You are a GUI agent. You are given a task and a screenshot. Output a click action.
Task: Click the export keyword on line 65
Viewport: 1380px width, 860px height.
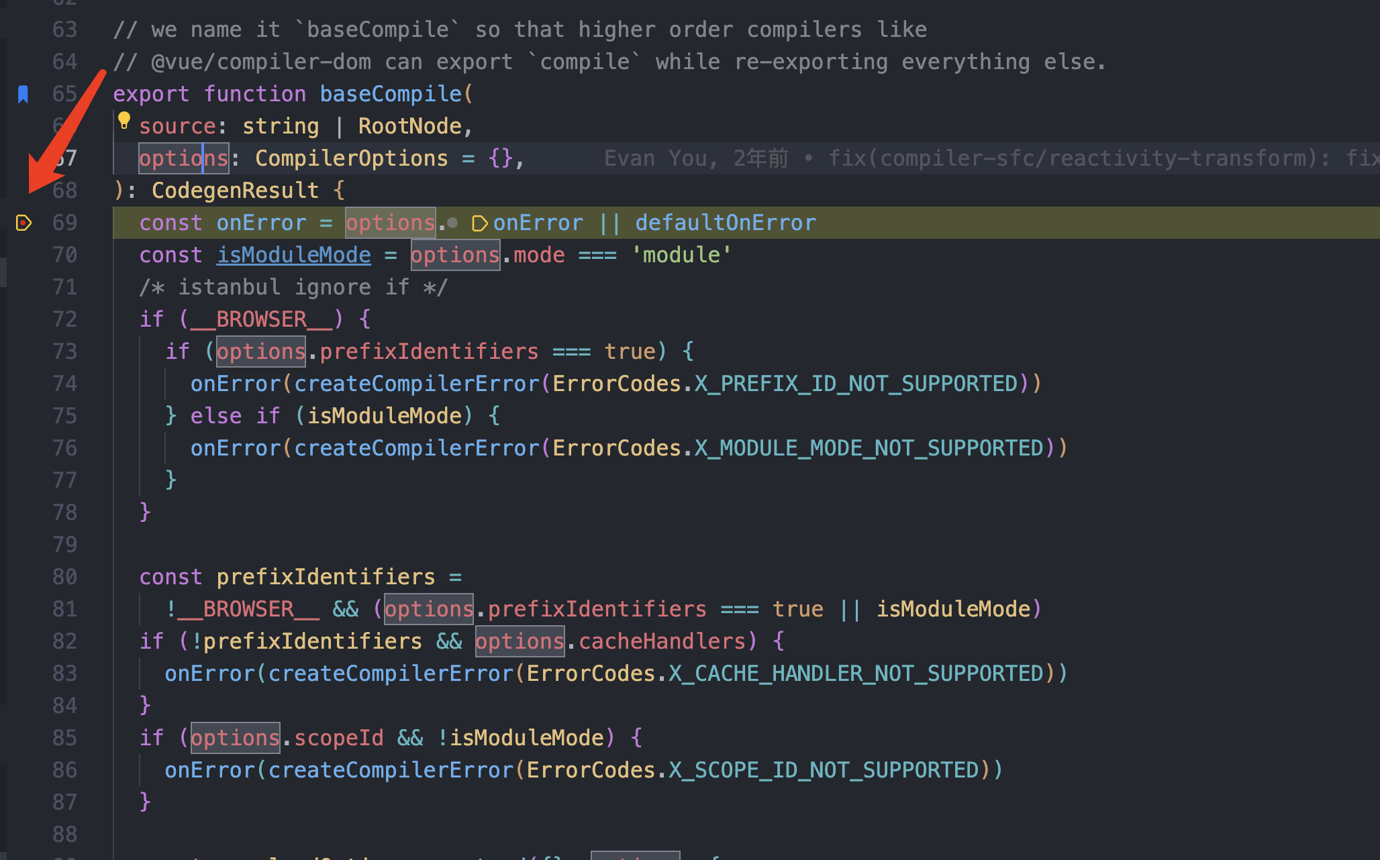coord(151,94)
